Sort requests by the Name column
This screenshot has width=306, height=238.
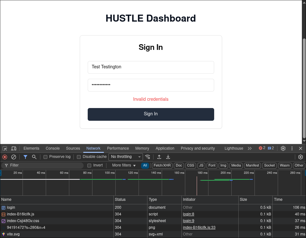click(x=57, y=200)
